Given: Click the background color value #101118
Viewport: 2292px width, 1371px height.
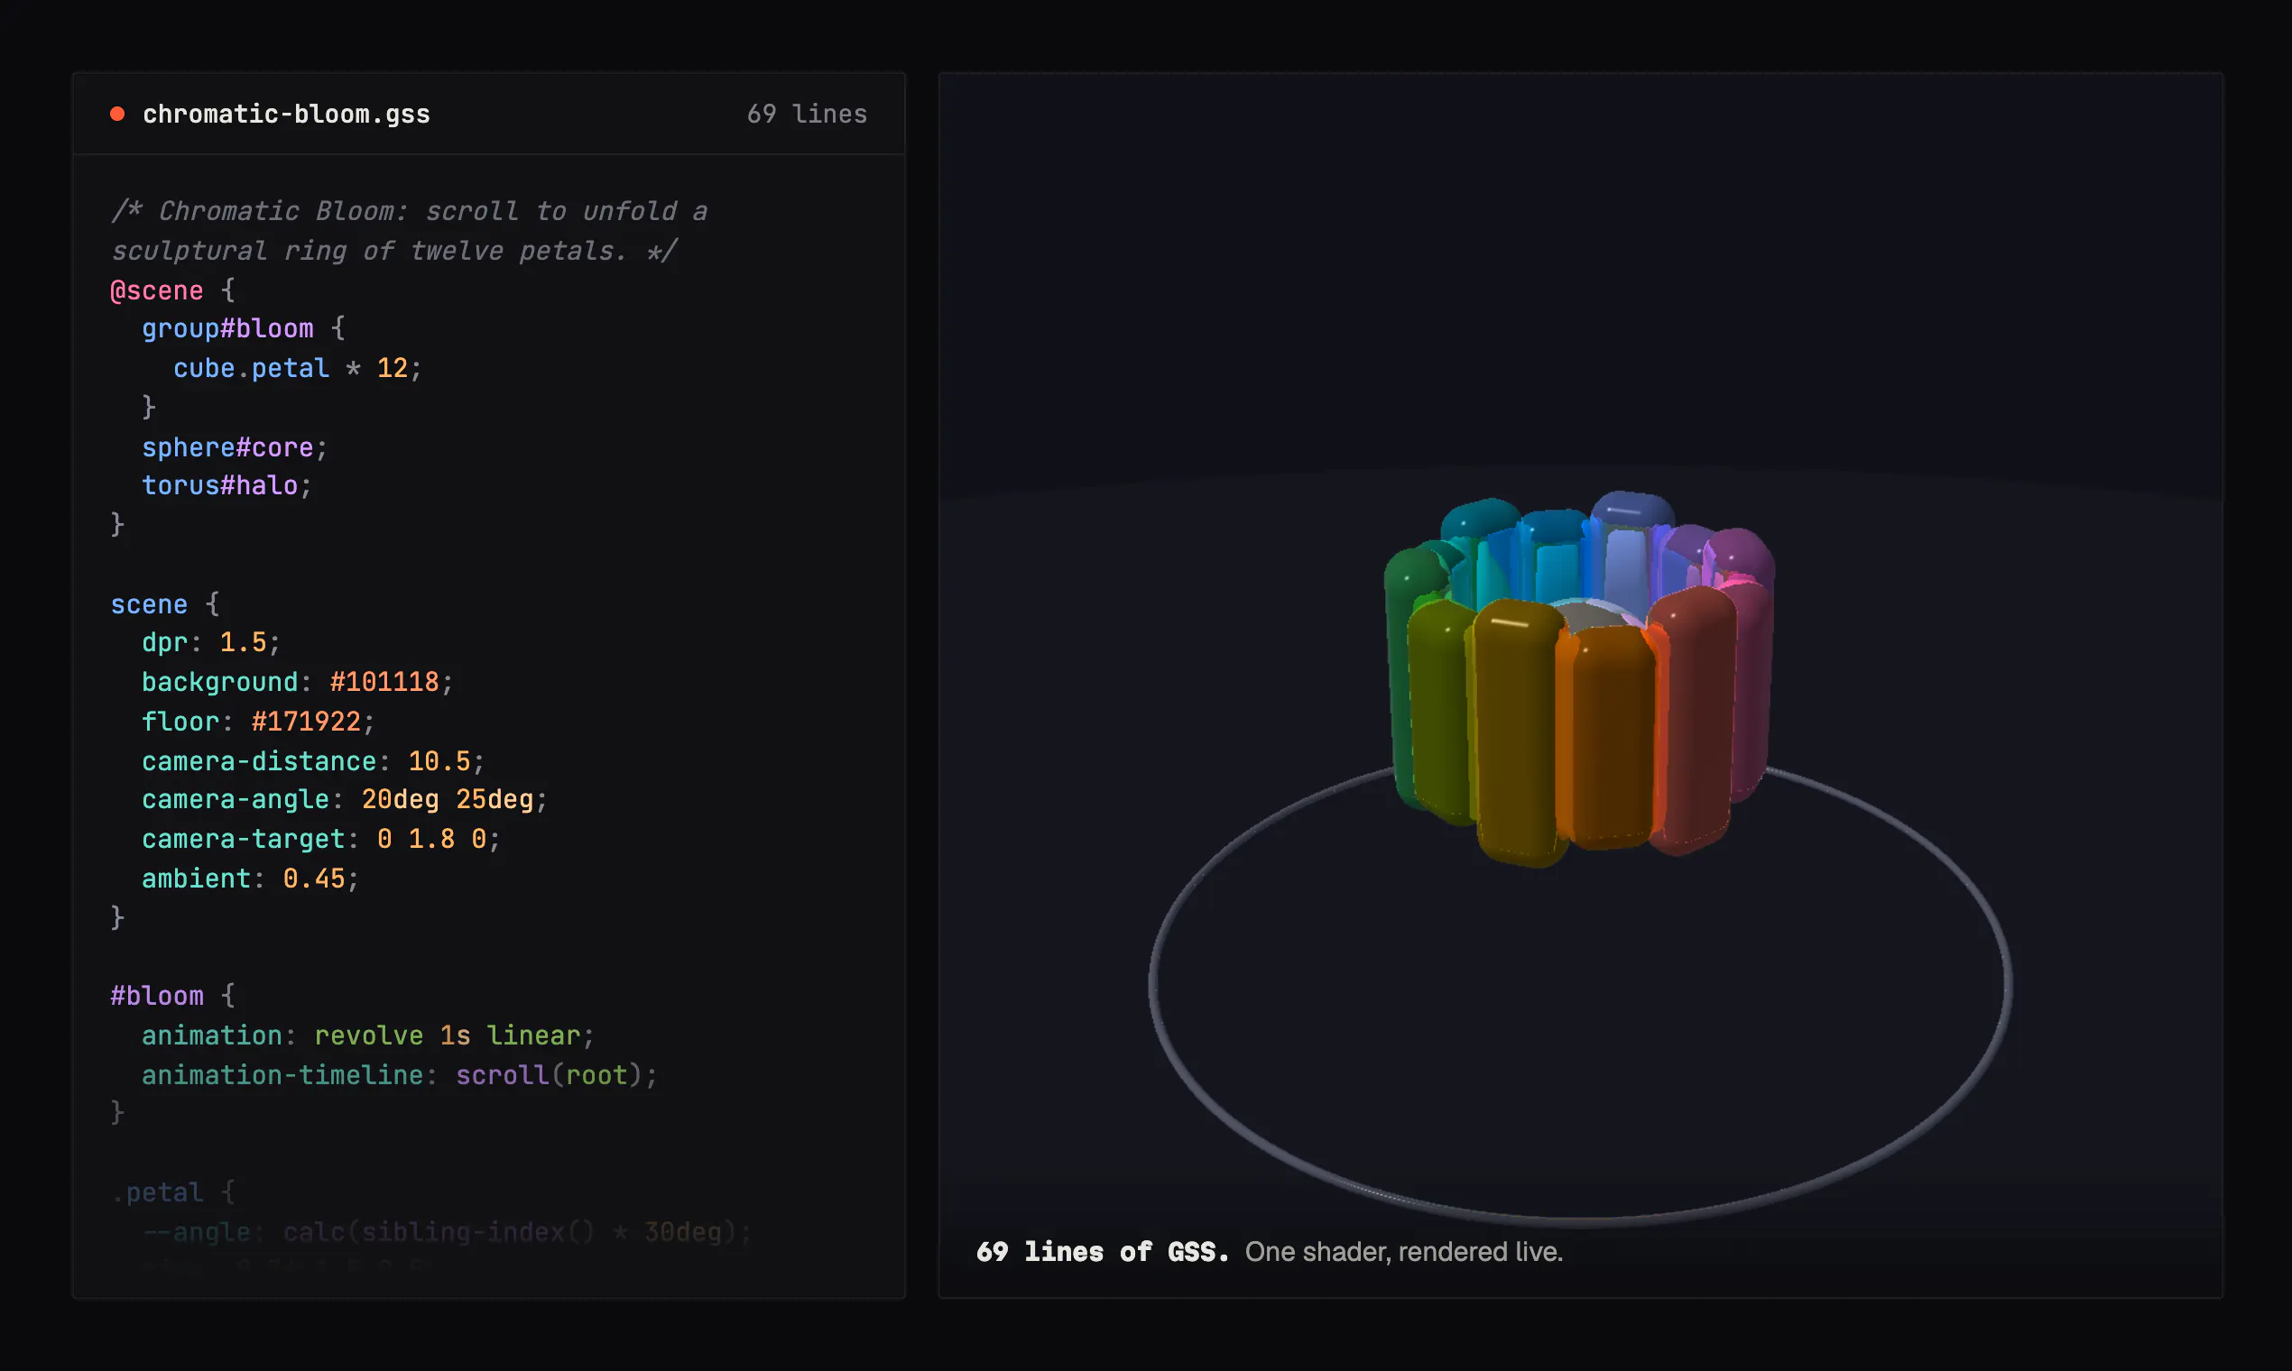Looking at the screenshot, I should (384, 682).
